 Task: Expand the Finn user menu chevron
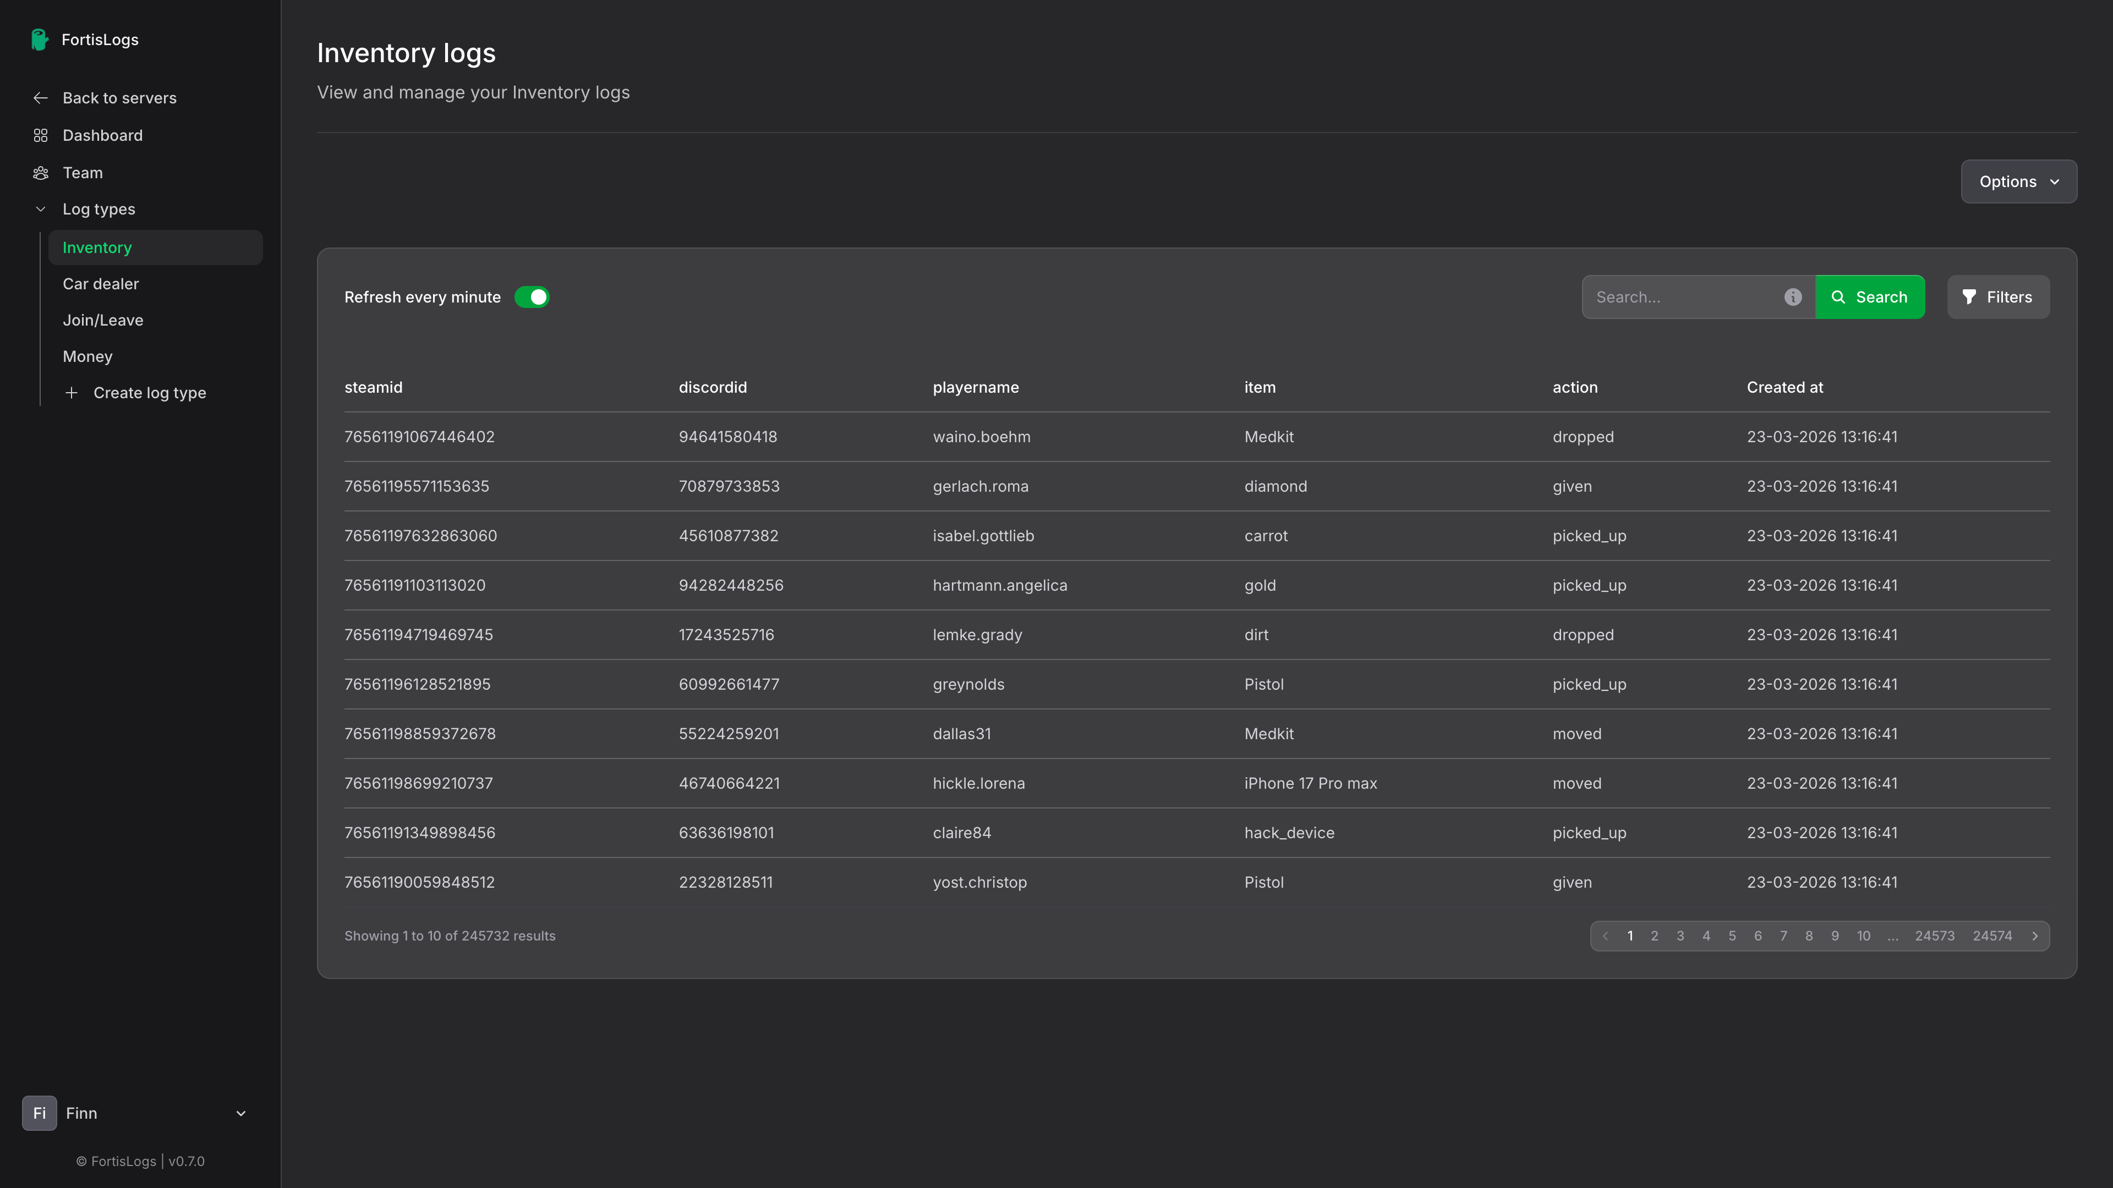(x=241, y=1113)
